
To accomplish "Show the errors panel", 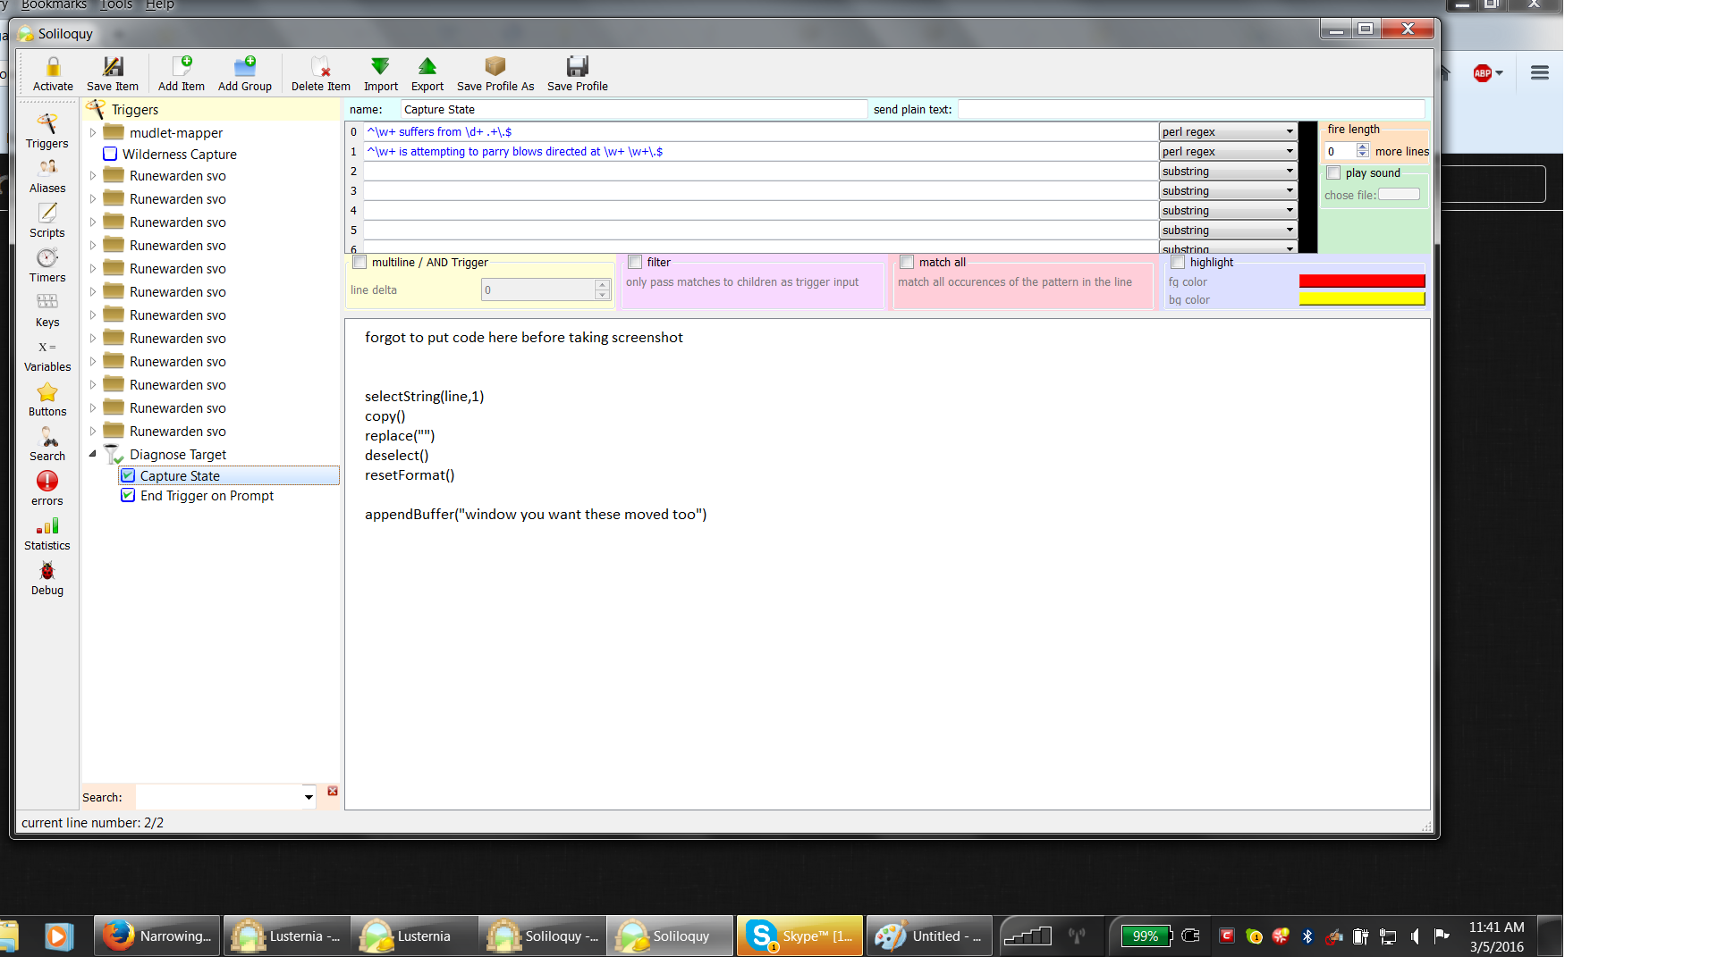I will click(47, 489).
